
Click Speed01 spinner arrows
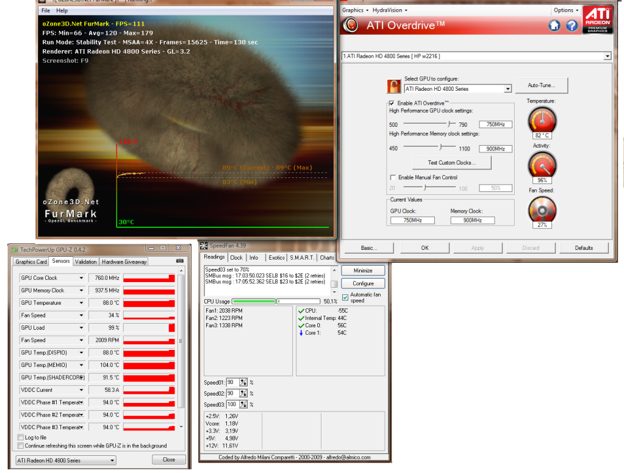click(x=243, y=382)
